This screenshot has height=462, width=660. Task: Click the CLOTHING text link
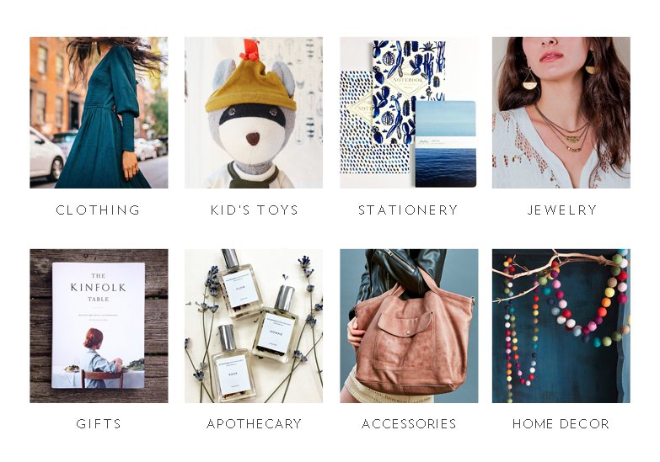pyautogui.click(x=98, y=210)
